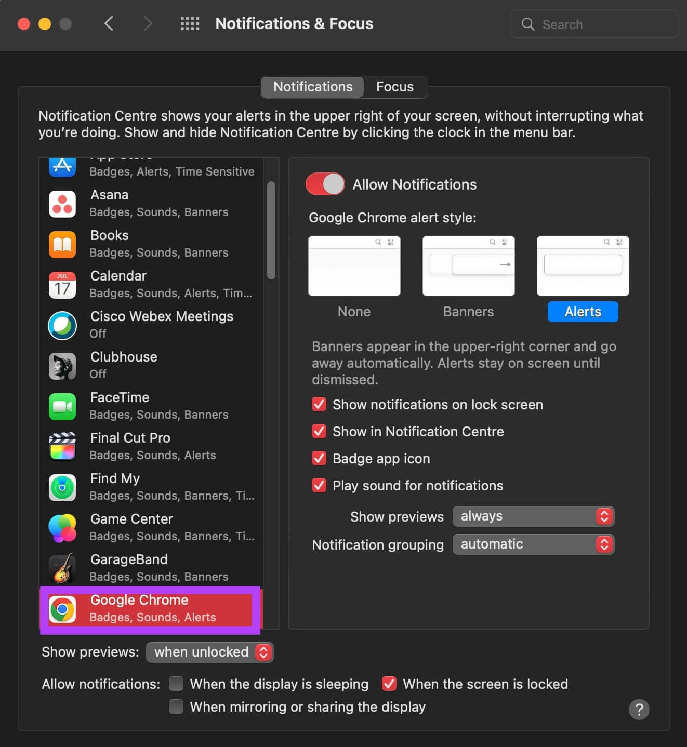
Task: Uncheck Show in Notification Centre
Action: coord(319,431)
